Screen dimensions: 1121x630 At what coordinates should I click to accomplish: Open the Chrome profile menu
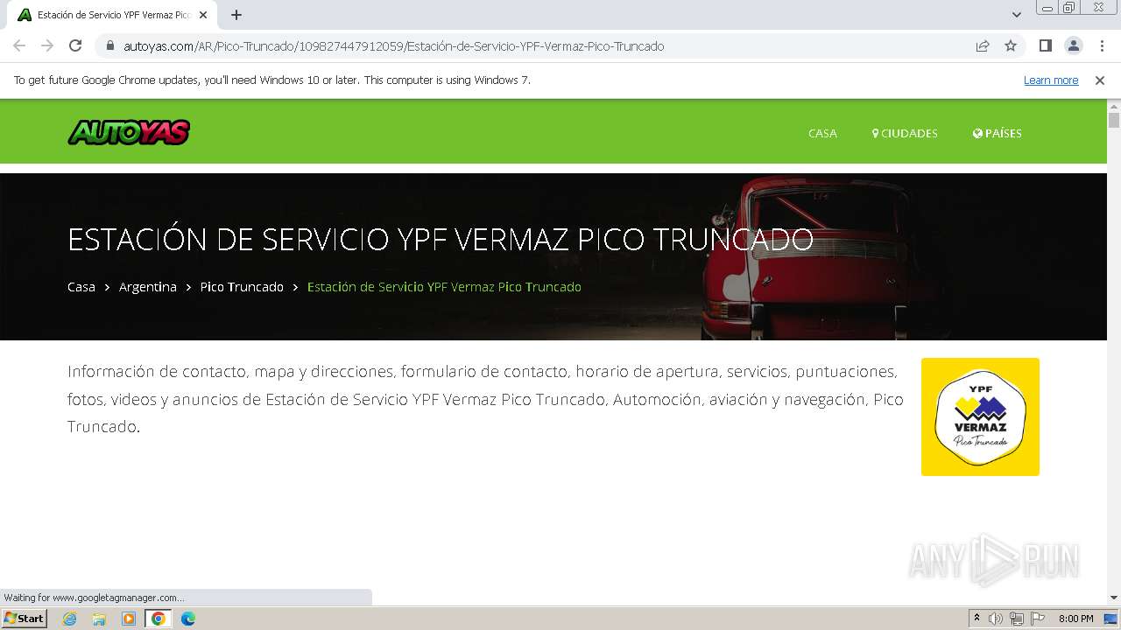click(x=1073, y=45)
